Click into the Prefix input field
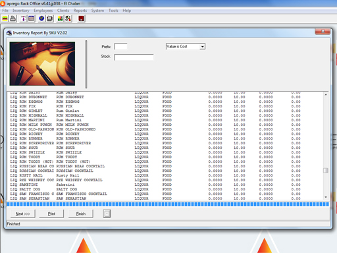This screenshot has width=337, height=253. [120, 47]
